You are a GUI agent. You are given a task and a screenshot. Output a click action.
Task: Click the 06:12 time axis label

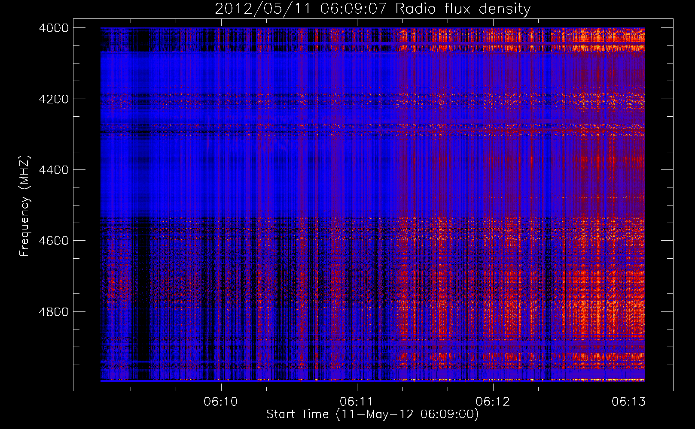(x=493, y=402)
